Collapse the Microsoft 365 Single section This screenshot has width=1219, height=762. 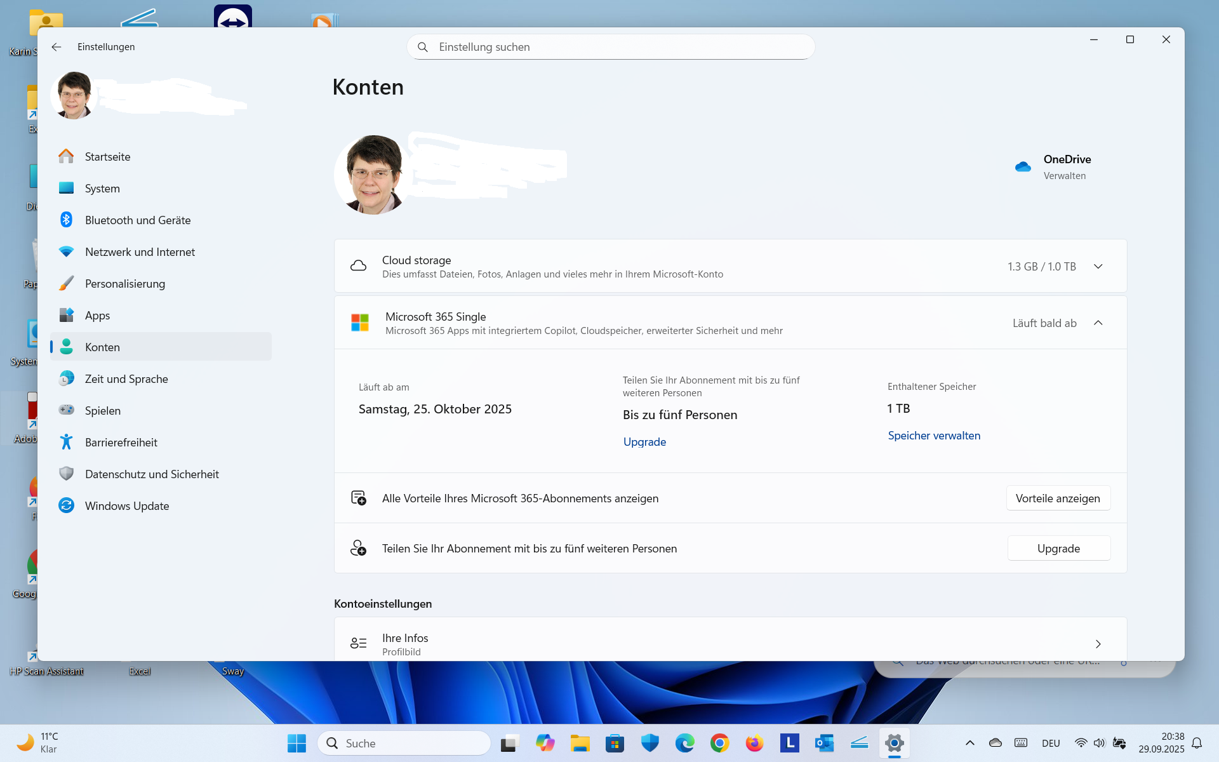point(1098,323)
